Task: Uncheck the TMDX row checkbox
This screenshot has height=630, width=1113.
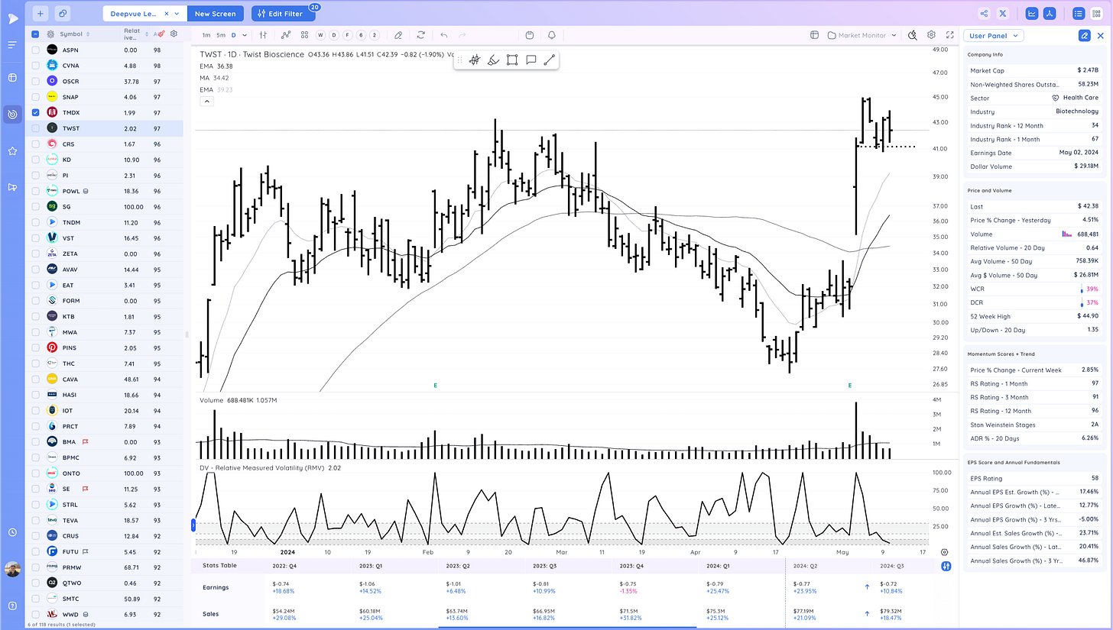Action: 35,112
